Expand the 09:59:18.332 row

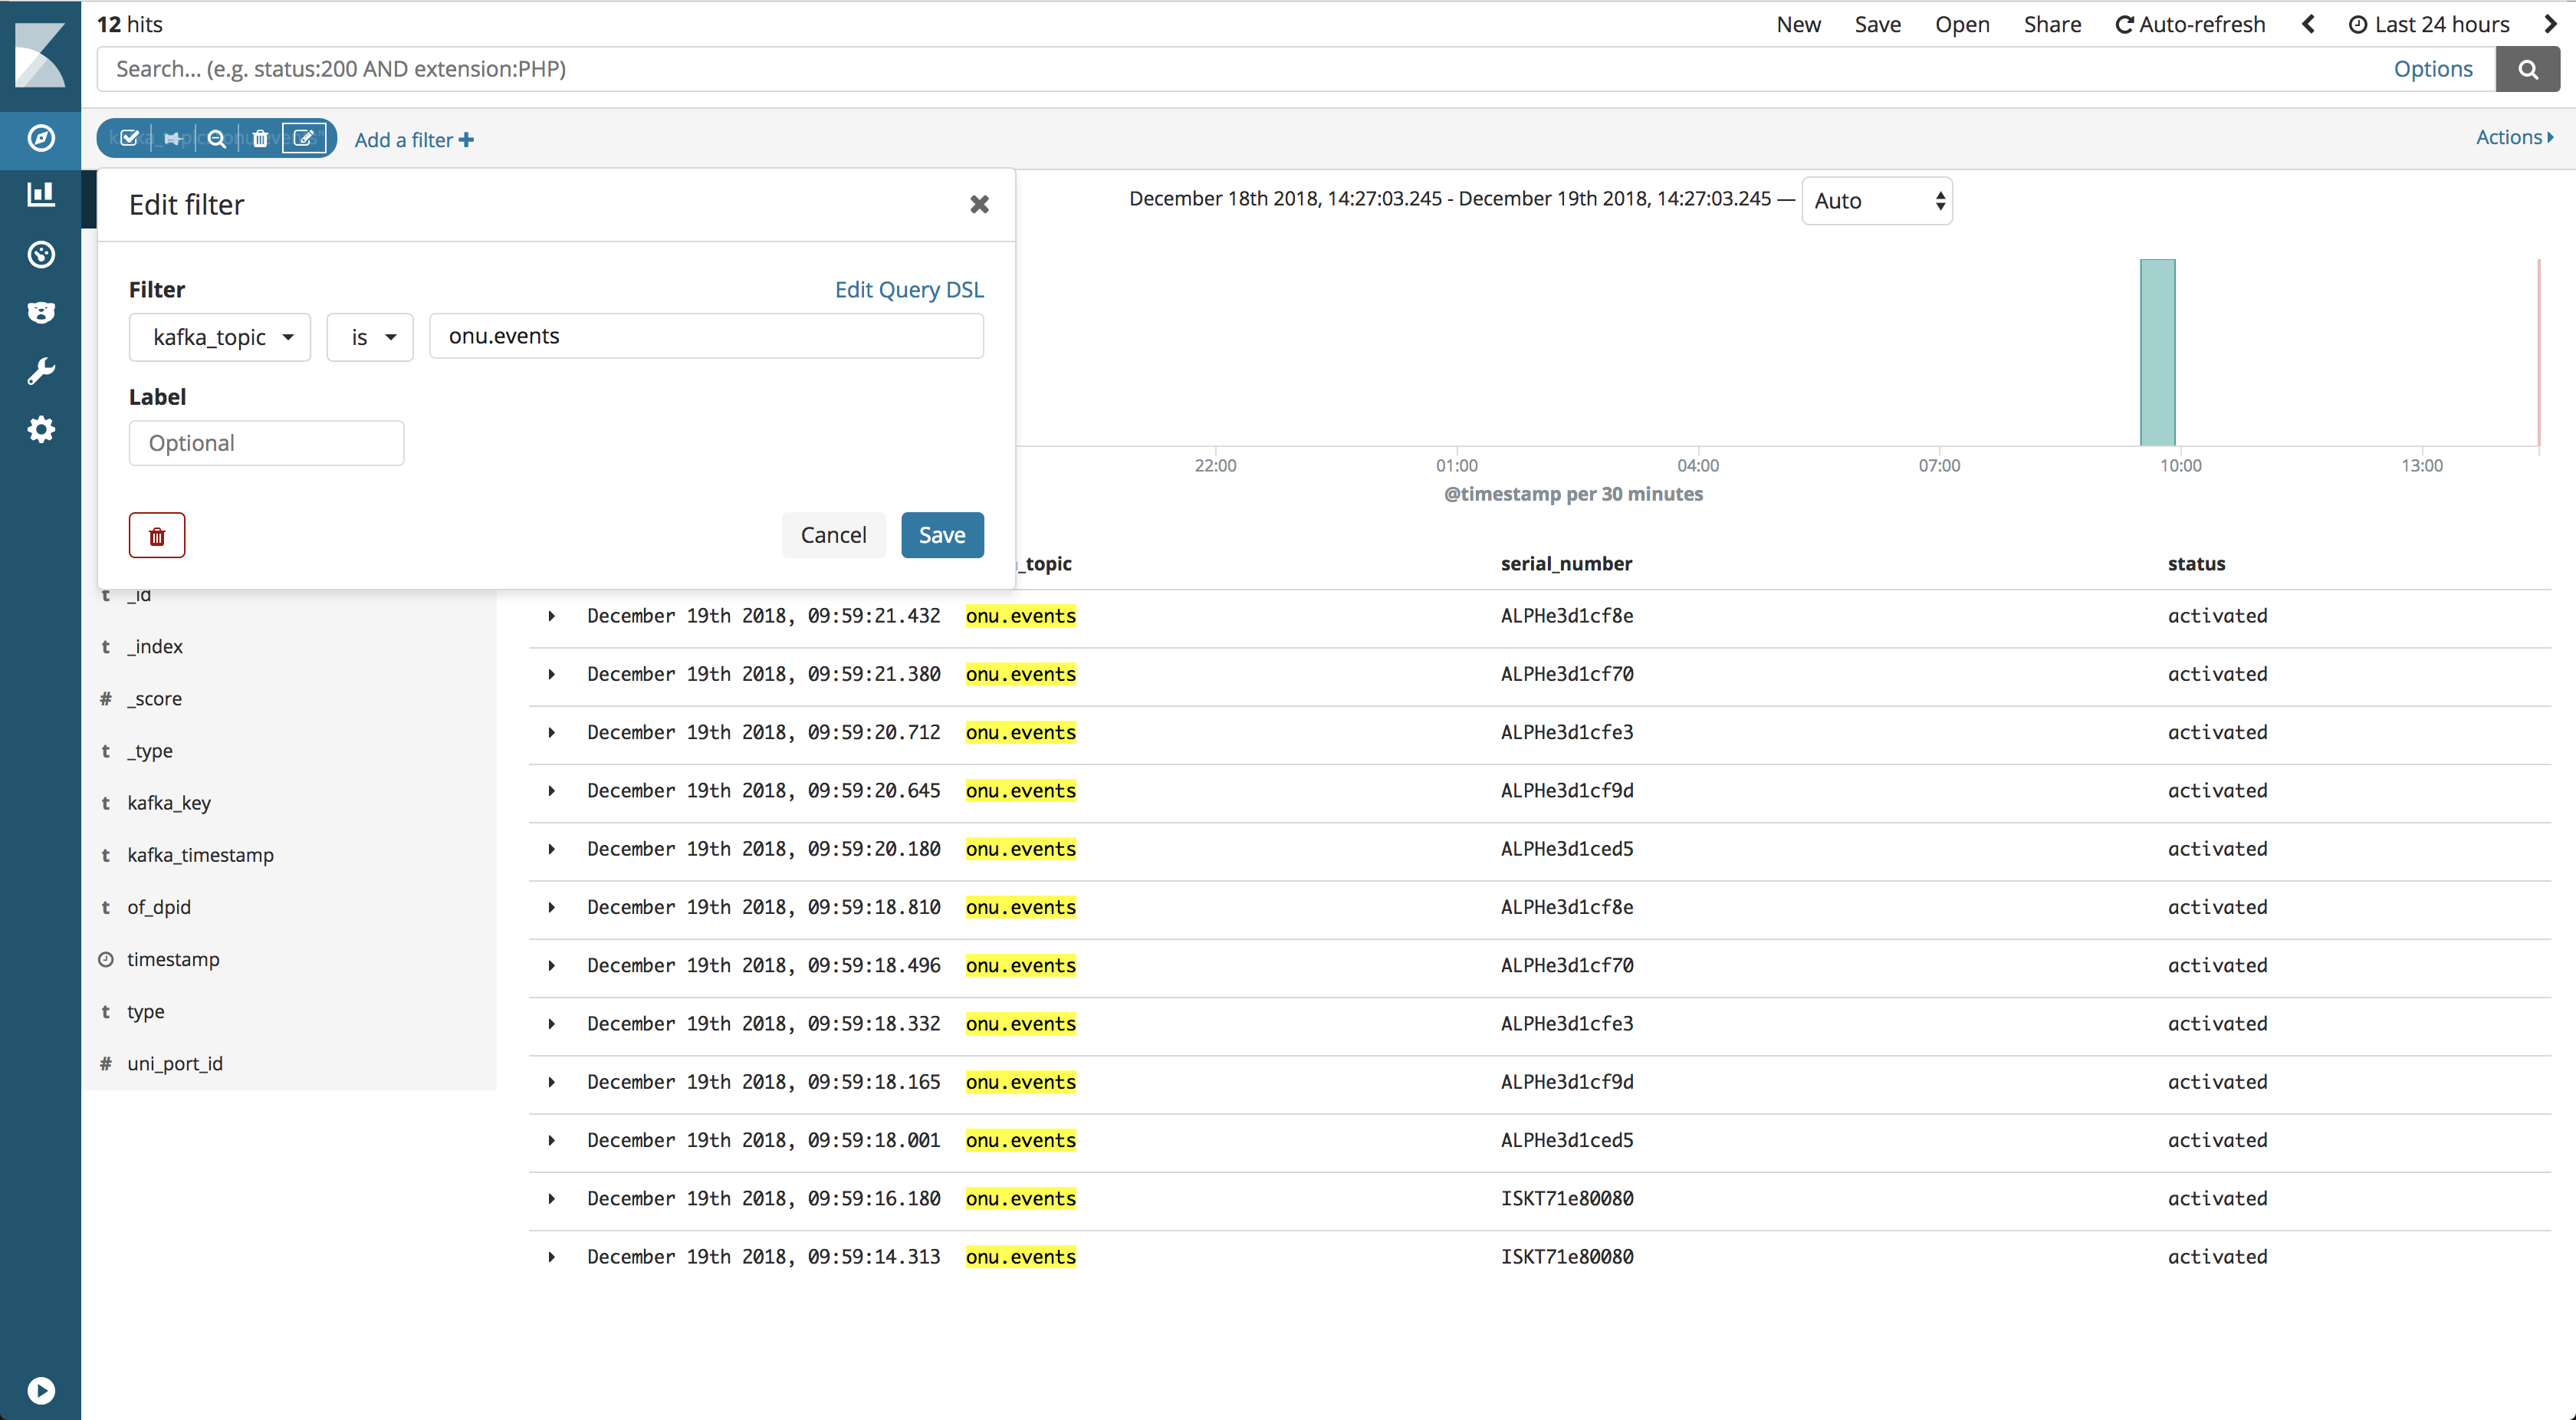(x=552, y=1024)
